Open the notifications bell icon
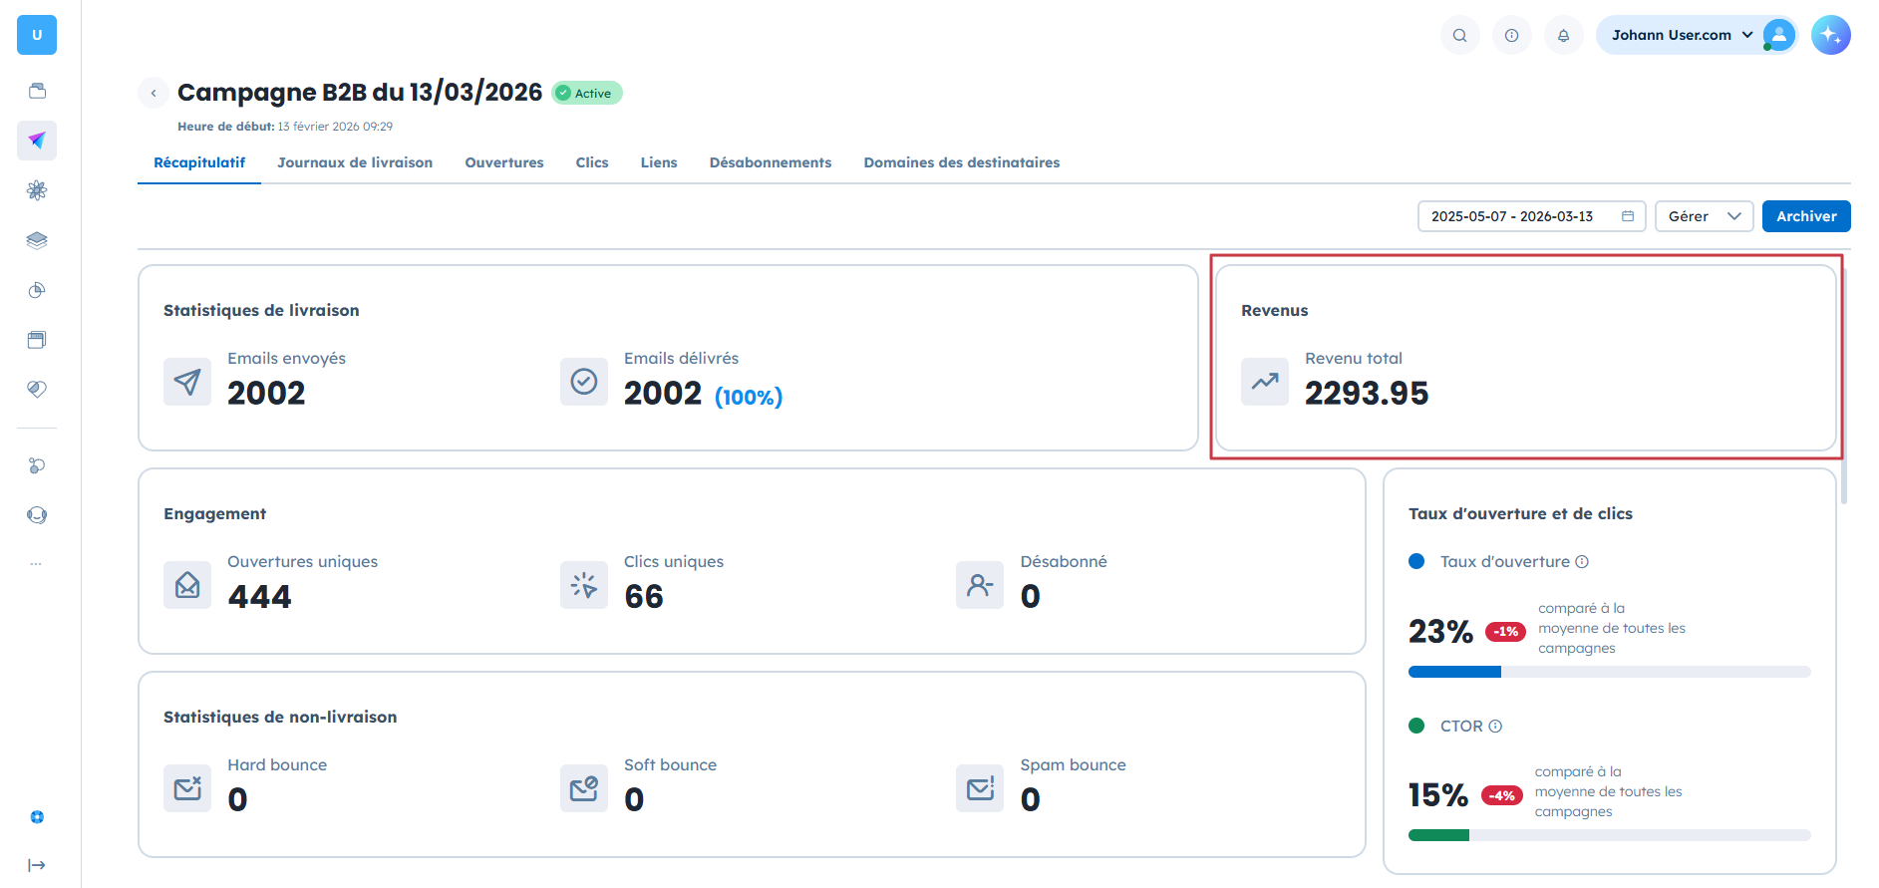The width and height of the screenshot is (1879, 888). [x=1563, y=35]
